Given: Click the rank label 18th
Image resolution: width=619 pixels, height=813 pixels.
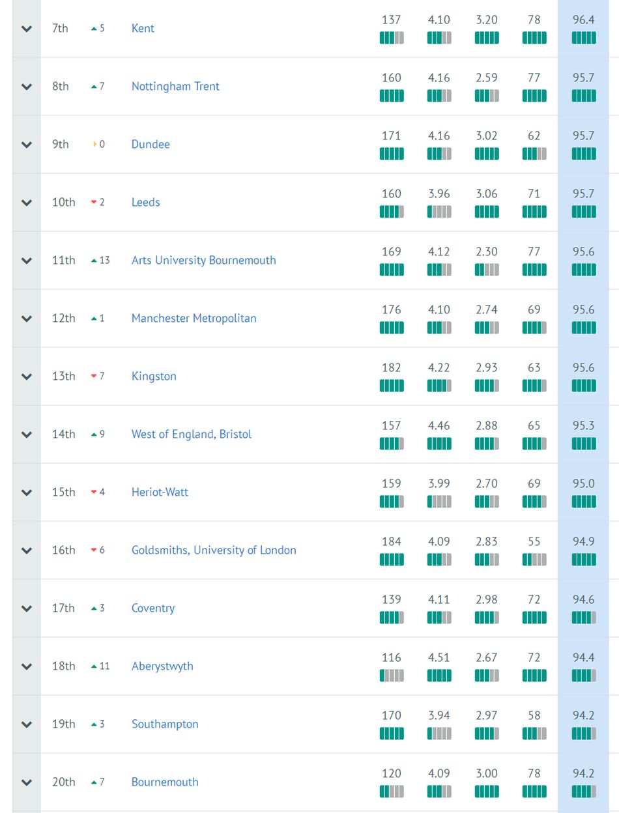Looking at the screenshot, I should 64,666.
